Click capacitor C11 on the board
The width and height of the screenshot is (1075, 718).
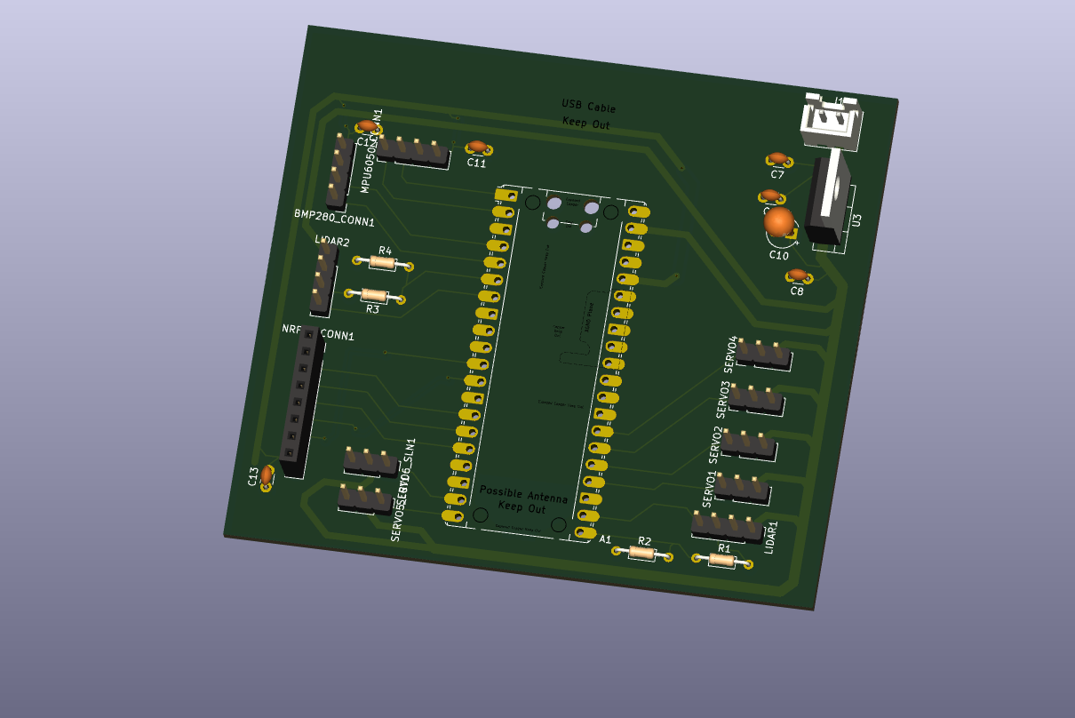[477, 147]
